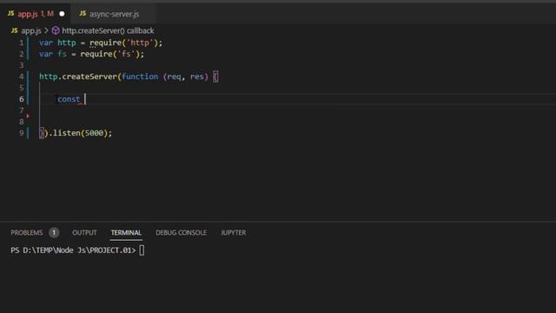Click the fs variable name on line 2

tap(62, 54)
